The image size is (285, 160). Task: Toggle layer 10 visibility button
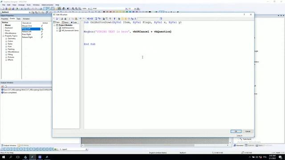36,149
